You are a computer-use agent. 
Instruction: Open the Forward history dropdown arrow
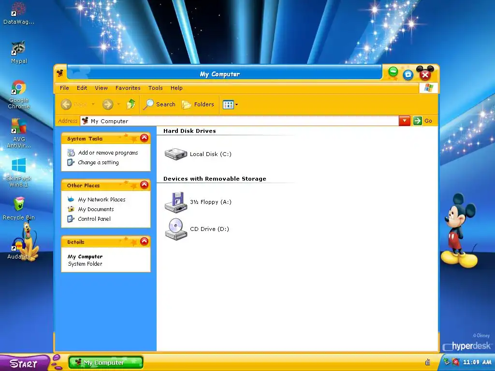point(118,104)
